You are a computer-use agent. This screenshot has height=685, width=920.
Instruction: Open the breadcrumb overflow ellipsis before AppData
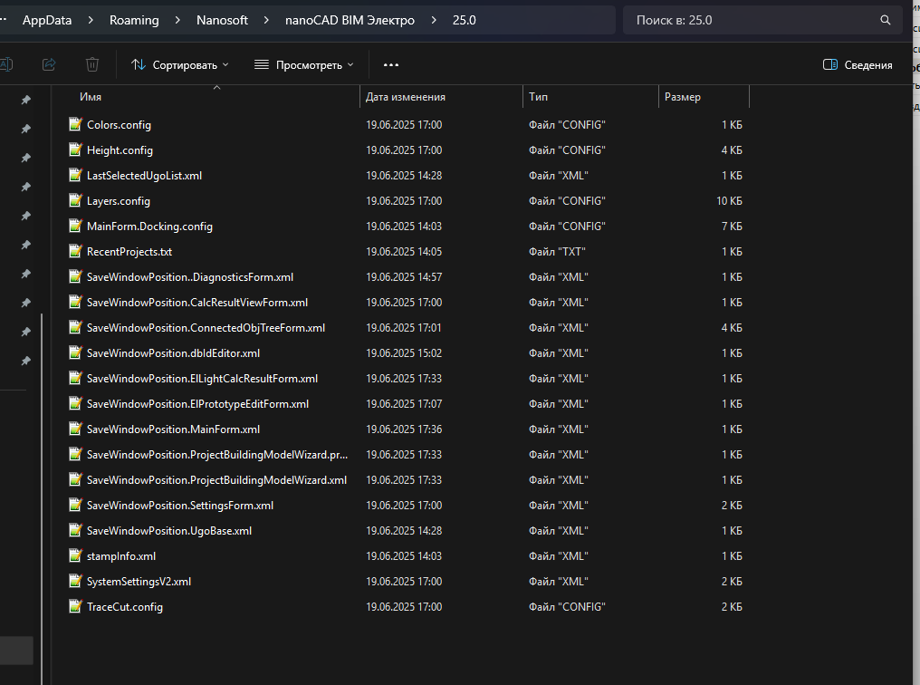pyautogui.click(x=4, y=20)
